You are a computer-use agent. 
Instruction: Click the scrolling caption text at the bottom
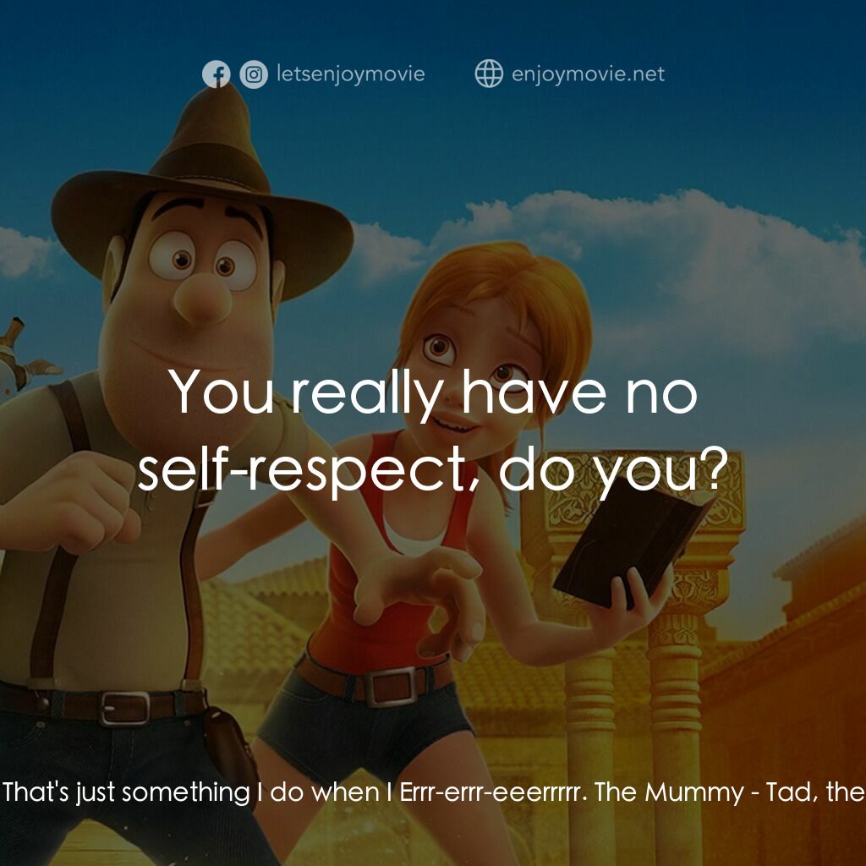point(433,792)
